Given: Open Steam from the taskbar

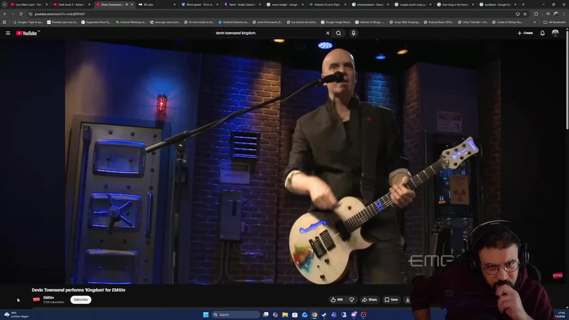Looking at the screenshot, I should [324, 315].
